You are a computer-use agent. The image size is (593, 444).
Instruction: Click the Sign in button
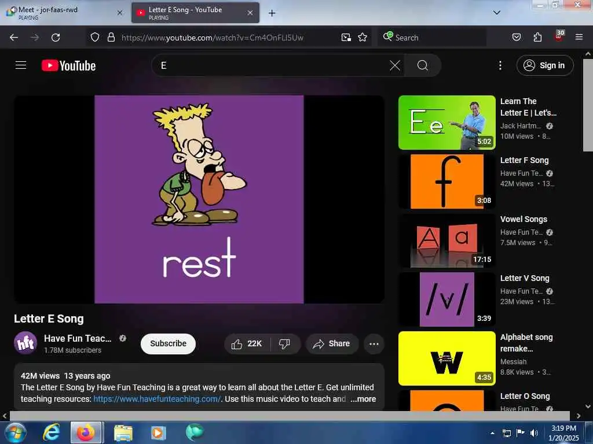click(544, 65)
